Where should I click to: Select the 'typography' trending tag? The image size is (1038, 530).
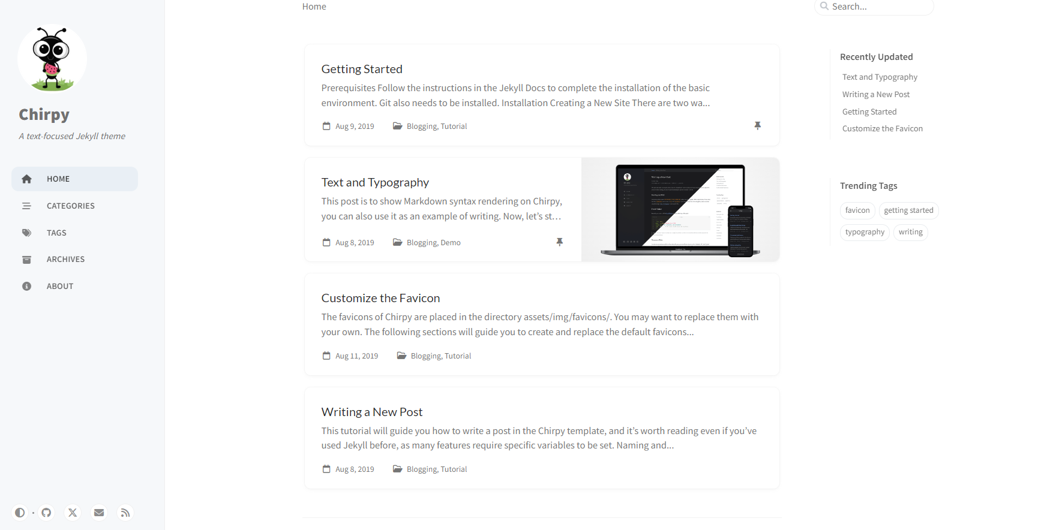865,232
